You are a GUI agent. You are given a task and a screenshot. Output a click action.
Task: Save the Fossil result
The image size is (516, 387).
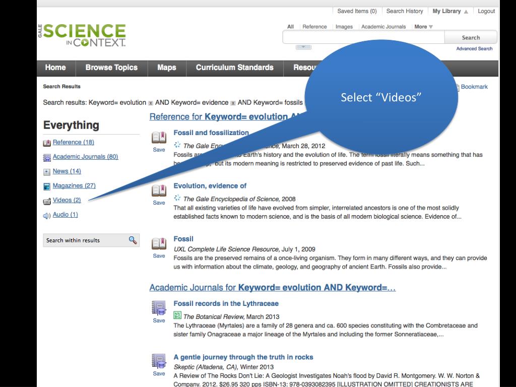(x=159, y=255)
